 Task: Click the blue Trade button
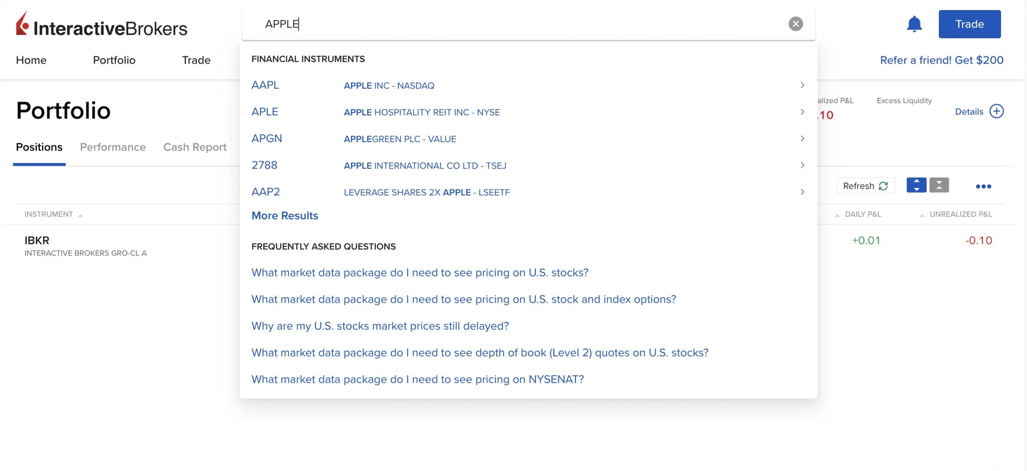point(970,24)
